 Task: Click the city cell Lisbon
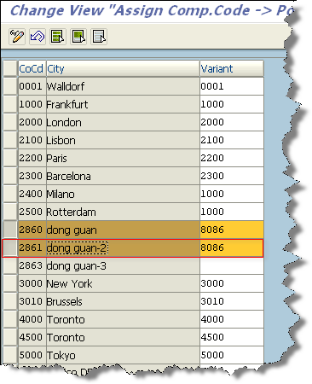click(123, 140)
